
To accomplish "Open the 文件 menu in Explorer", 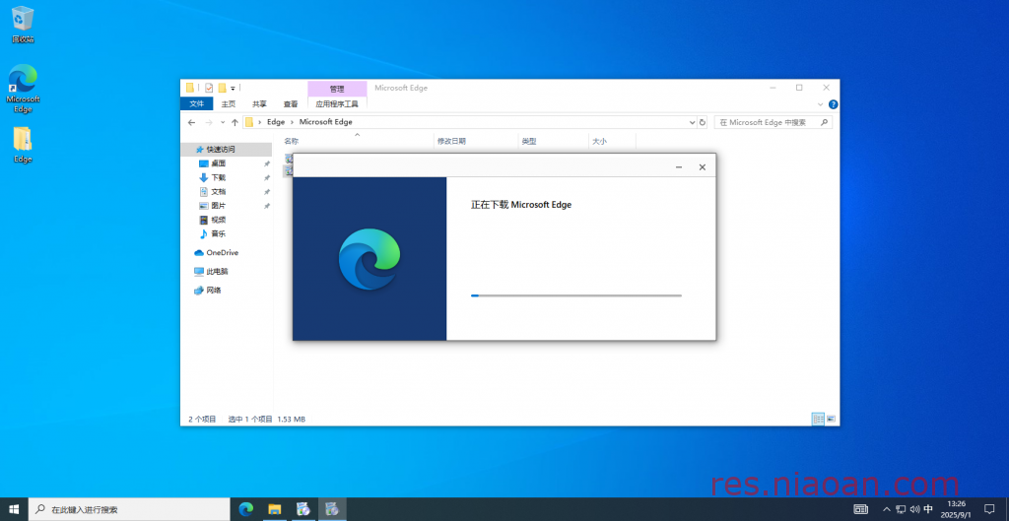I will click(197, 104).
